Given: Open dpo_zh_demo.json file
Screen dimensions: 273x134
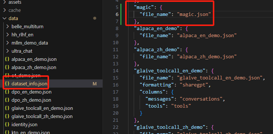Looking at the screenshot, I should coord(31,100).
